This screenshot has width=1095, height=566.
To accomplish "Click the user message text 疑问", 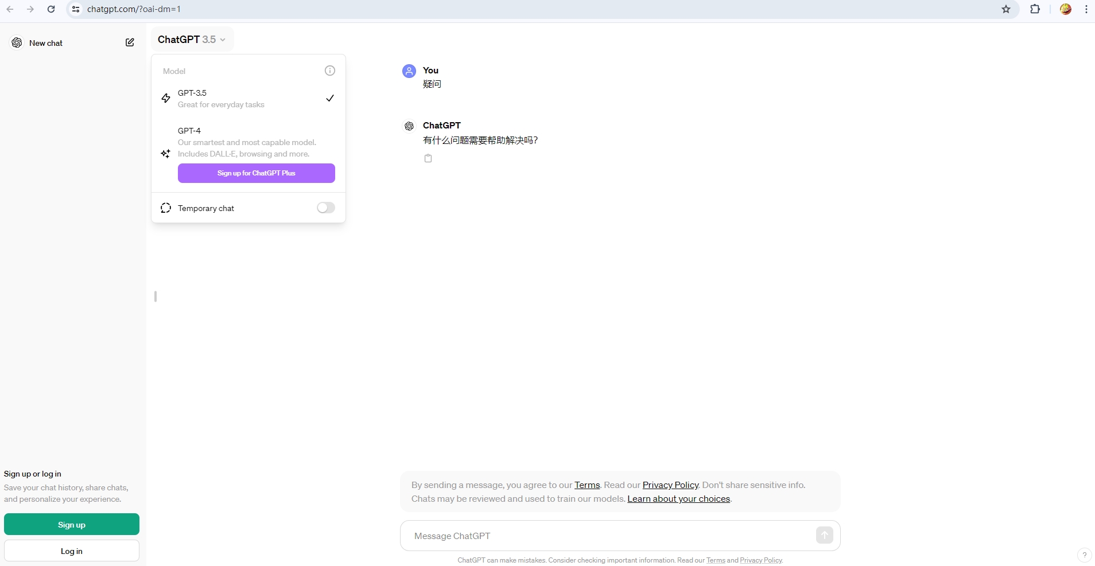I will [x=432, y=84].
